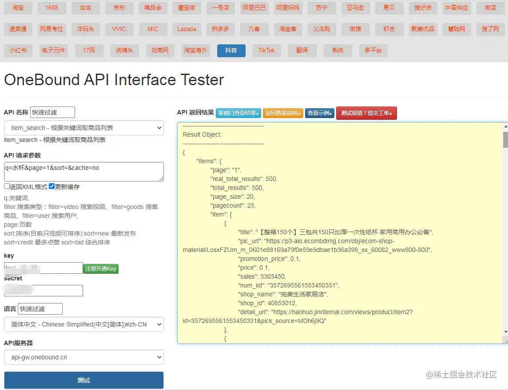Open the 微店 tab
This screenshot has width=508, height=390.
(x=491, y=8)
